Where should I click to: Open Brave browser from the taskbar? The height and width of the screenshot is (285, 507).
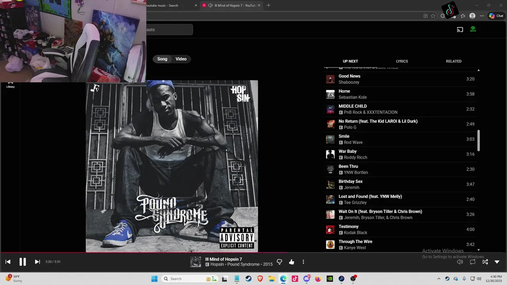[x=260, y=279]
